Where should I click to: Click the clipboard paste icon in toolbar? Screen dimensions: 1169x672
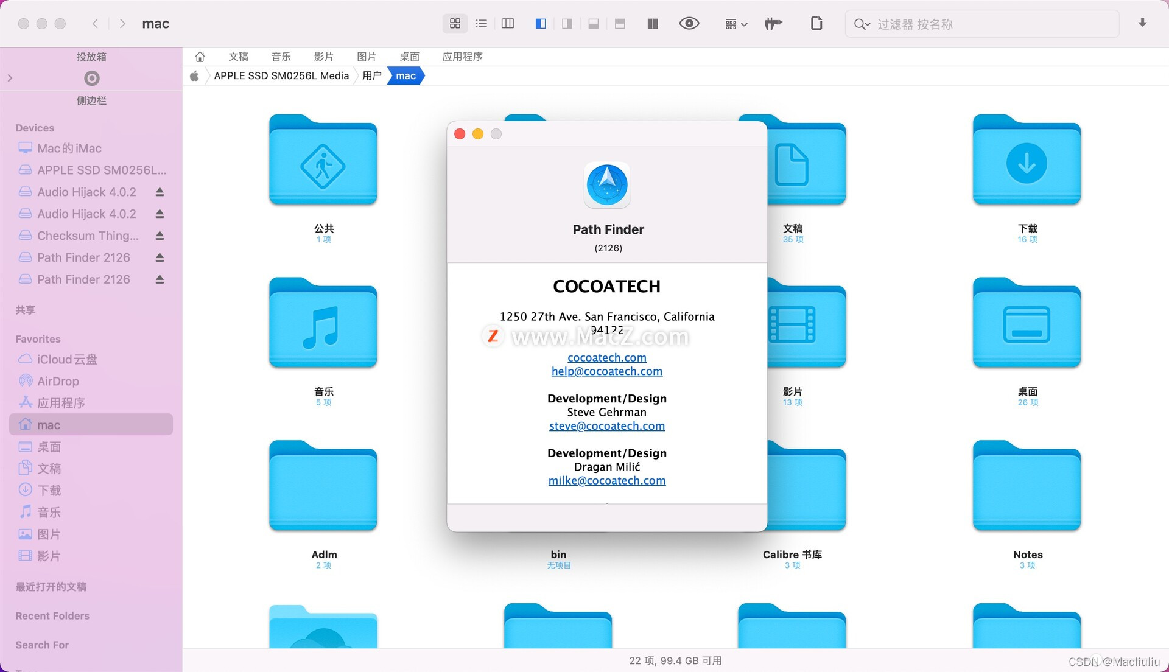click(816, 24)
